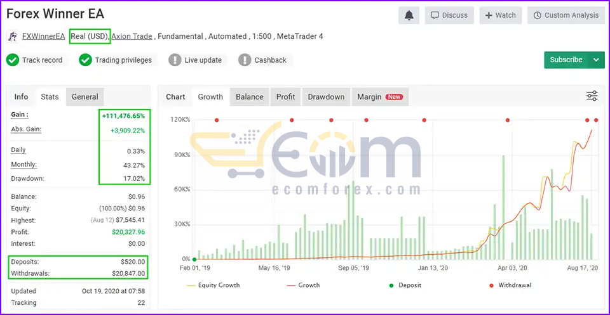
Task: Click the red New badge on Margin
Action: [x=394, y=97]
